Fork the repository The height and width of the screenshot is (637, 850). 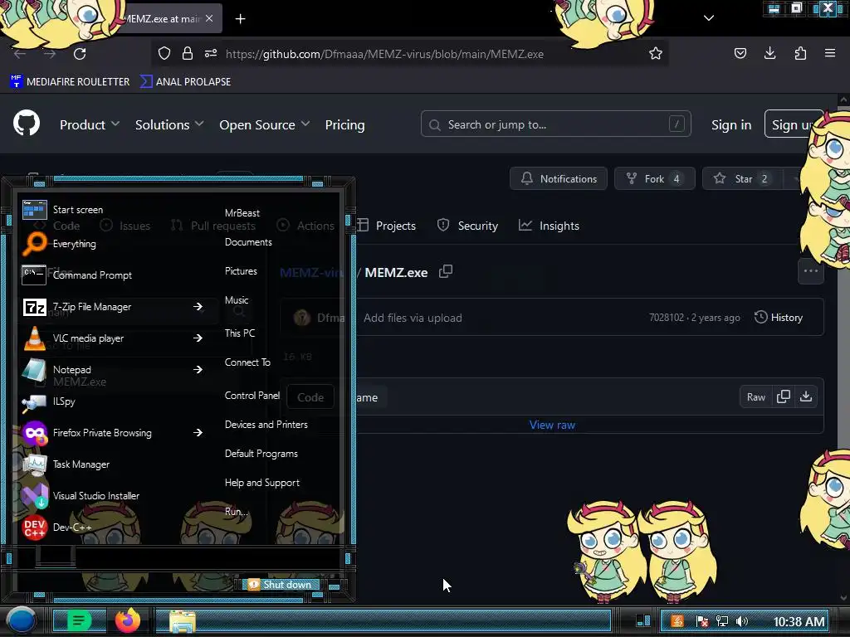[x=654, y=178]
